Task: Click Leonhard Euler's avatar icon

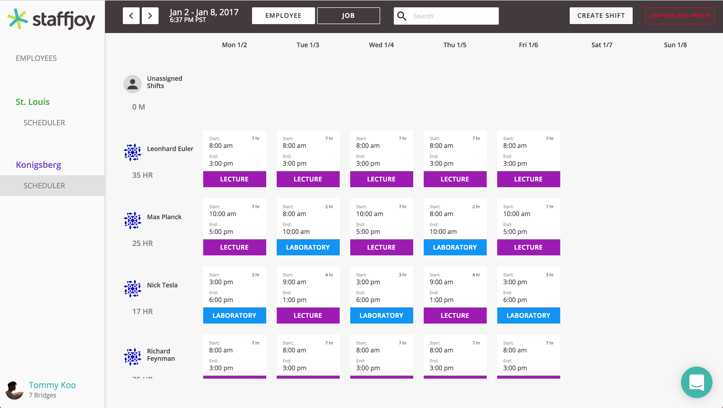Action: tap(133, 152)
